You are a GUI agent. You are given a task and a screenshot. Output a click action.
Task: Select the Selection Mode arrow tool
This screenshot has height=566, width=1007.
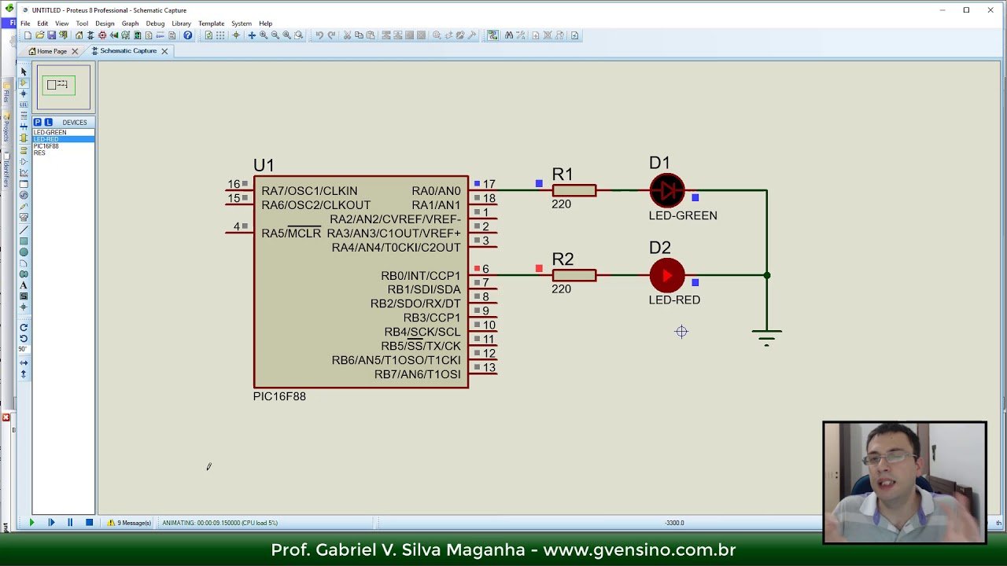point(24,71)
